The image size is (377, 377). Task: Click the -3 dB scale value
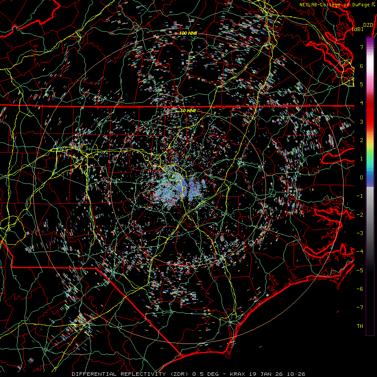pos(360,233)
